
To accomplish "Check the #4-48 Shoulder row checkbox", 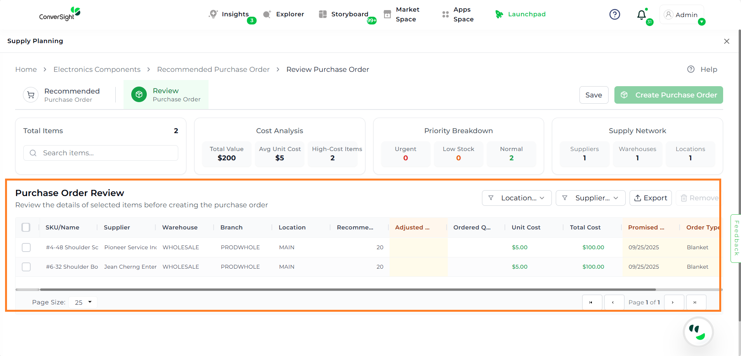I will (x=26, y=247).
